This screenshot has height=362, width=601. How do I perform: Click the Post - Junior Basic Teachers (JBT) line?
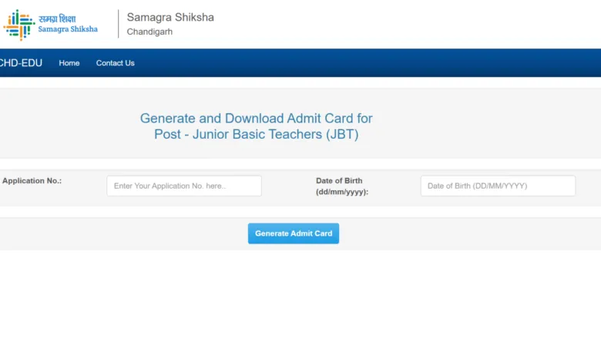point(256,134)
